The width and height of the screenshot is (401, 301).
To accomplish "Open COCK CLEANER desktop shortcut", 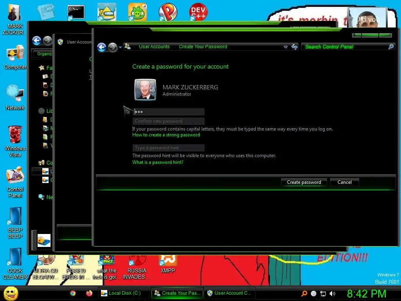I will click(x=15, y=263).
